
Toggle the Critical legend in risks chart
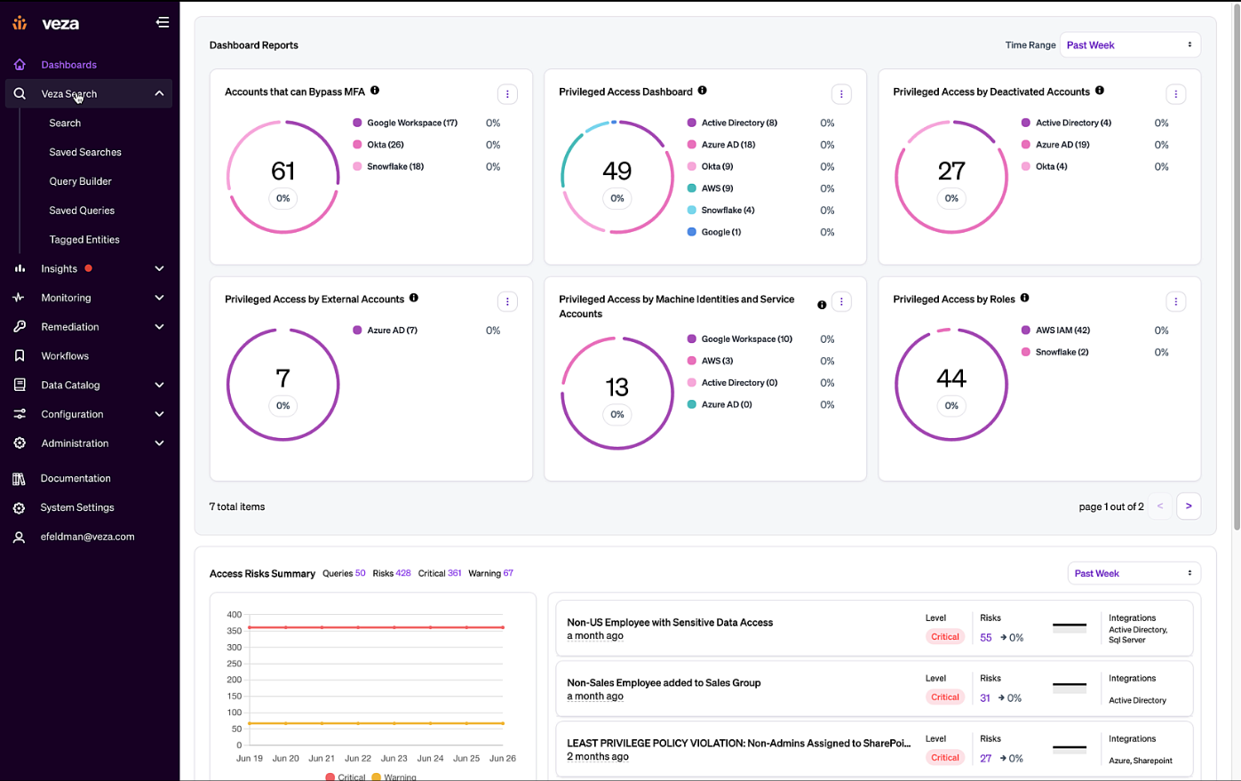click(x=345, y=777)
